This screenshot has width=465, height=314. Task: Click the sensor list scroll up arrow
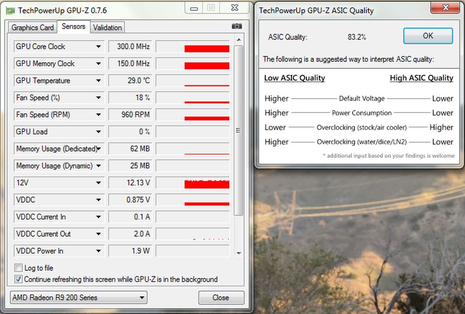pyautogui.click(x=239, y=40)
